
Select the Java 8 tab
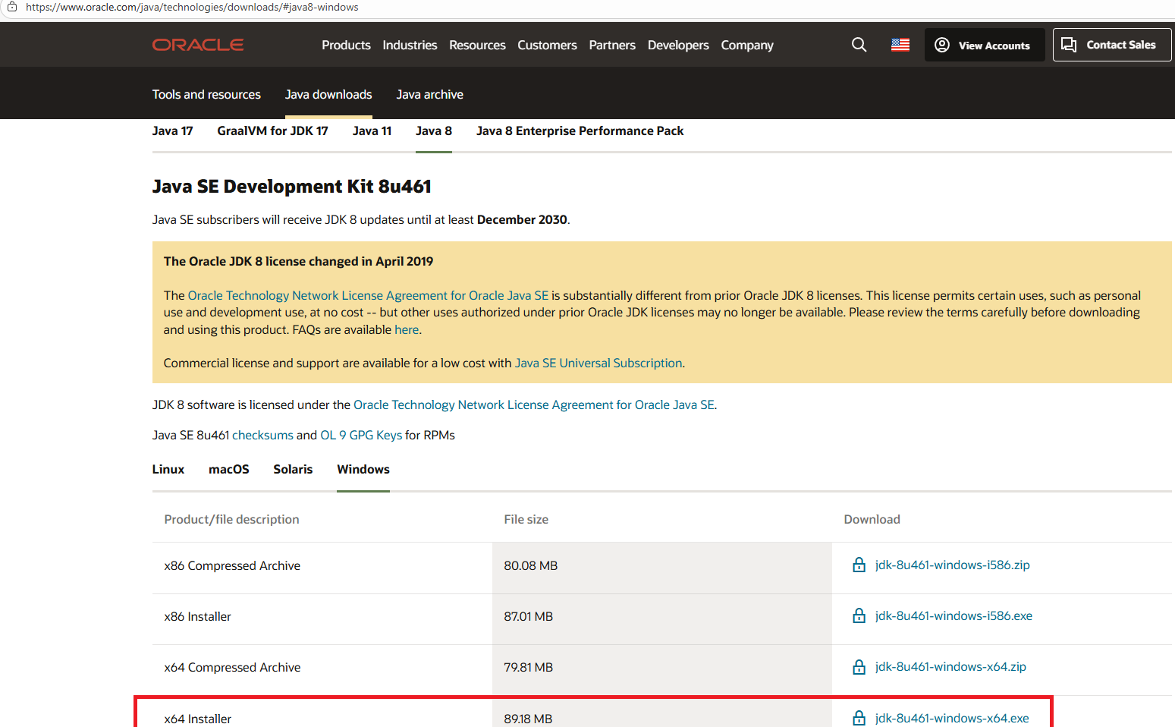click(x=434, y=131)
